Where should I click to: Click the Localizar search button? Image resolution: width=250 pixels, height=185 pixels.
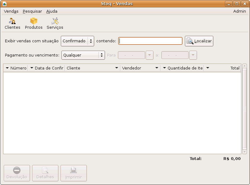(199, 41)
